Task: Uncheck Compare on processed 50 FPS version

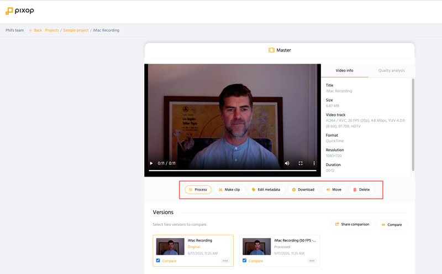Action: [x=245, y=261]
